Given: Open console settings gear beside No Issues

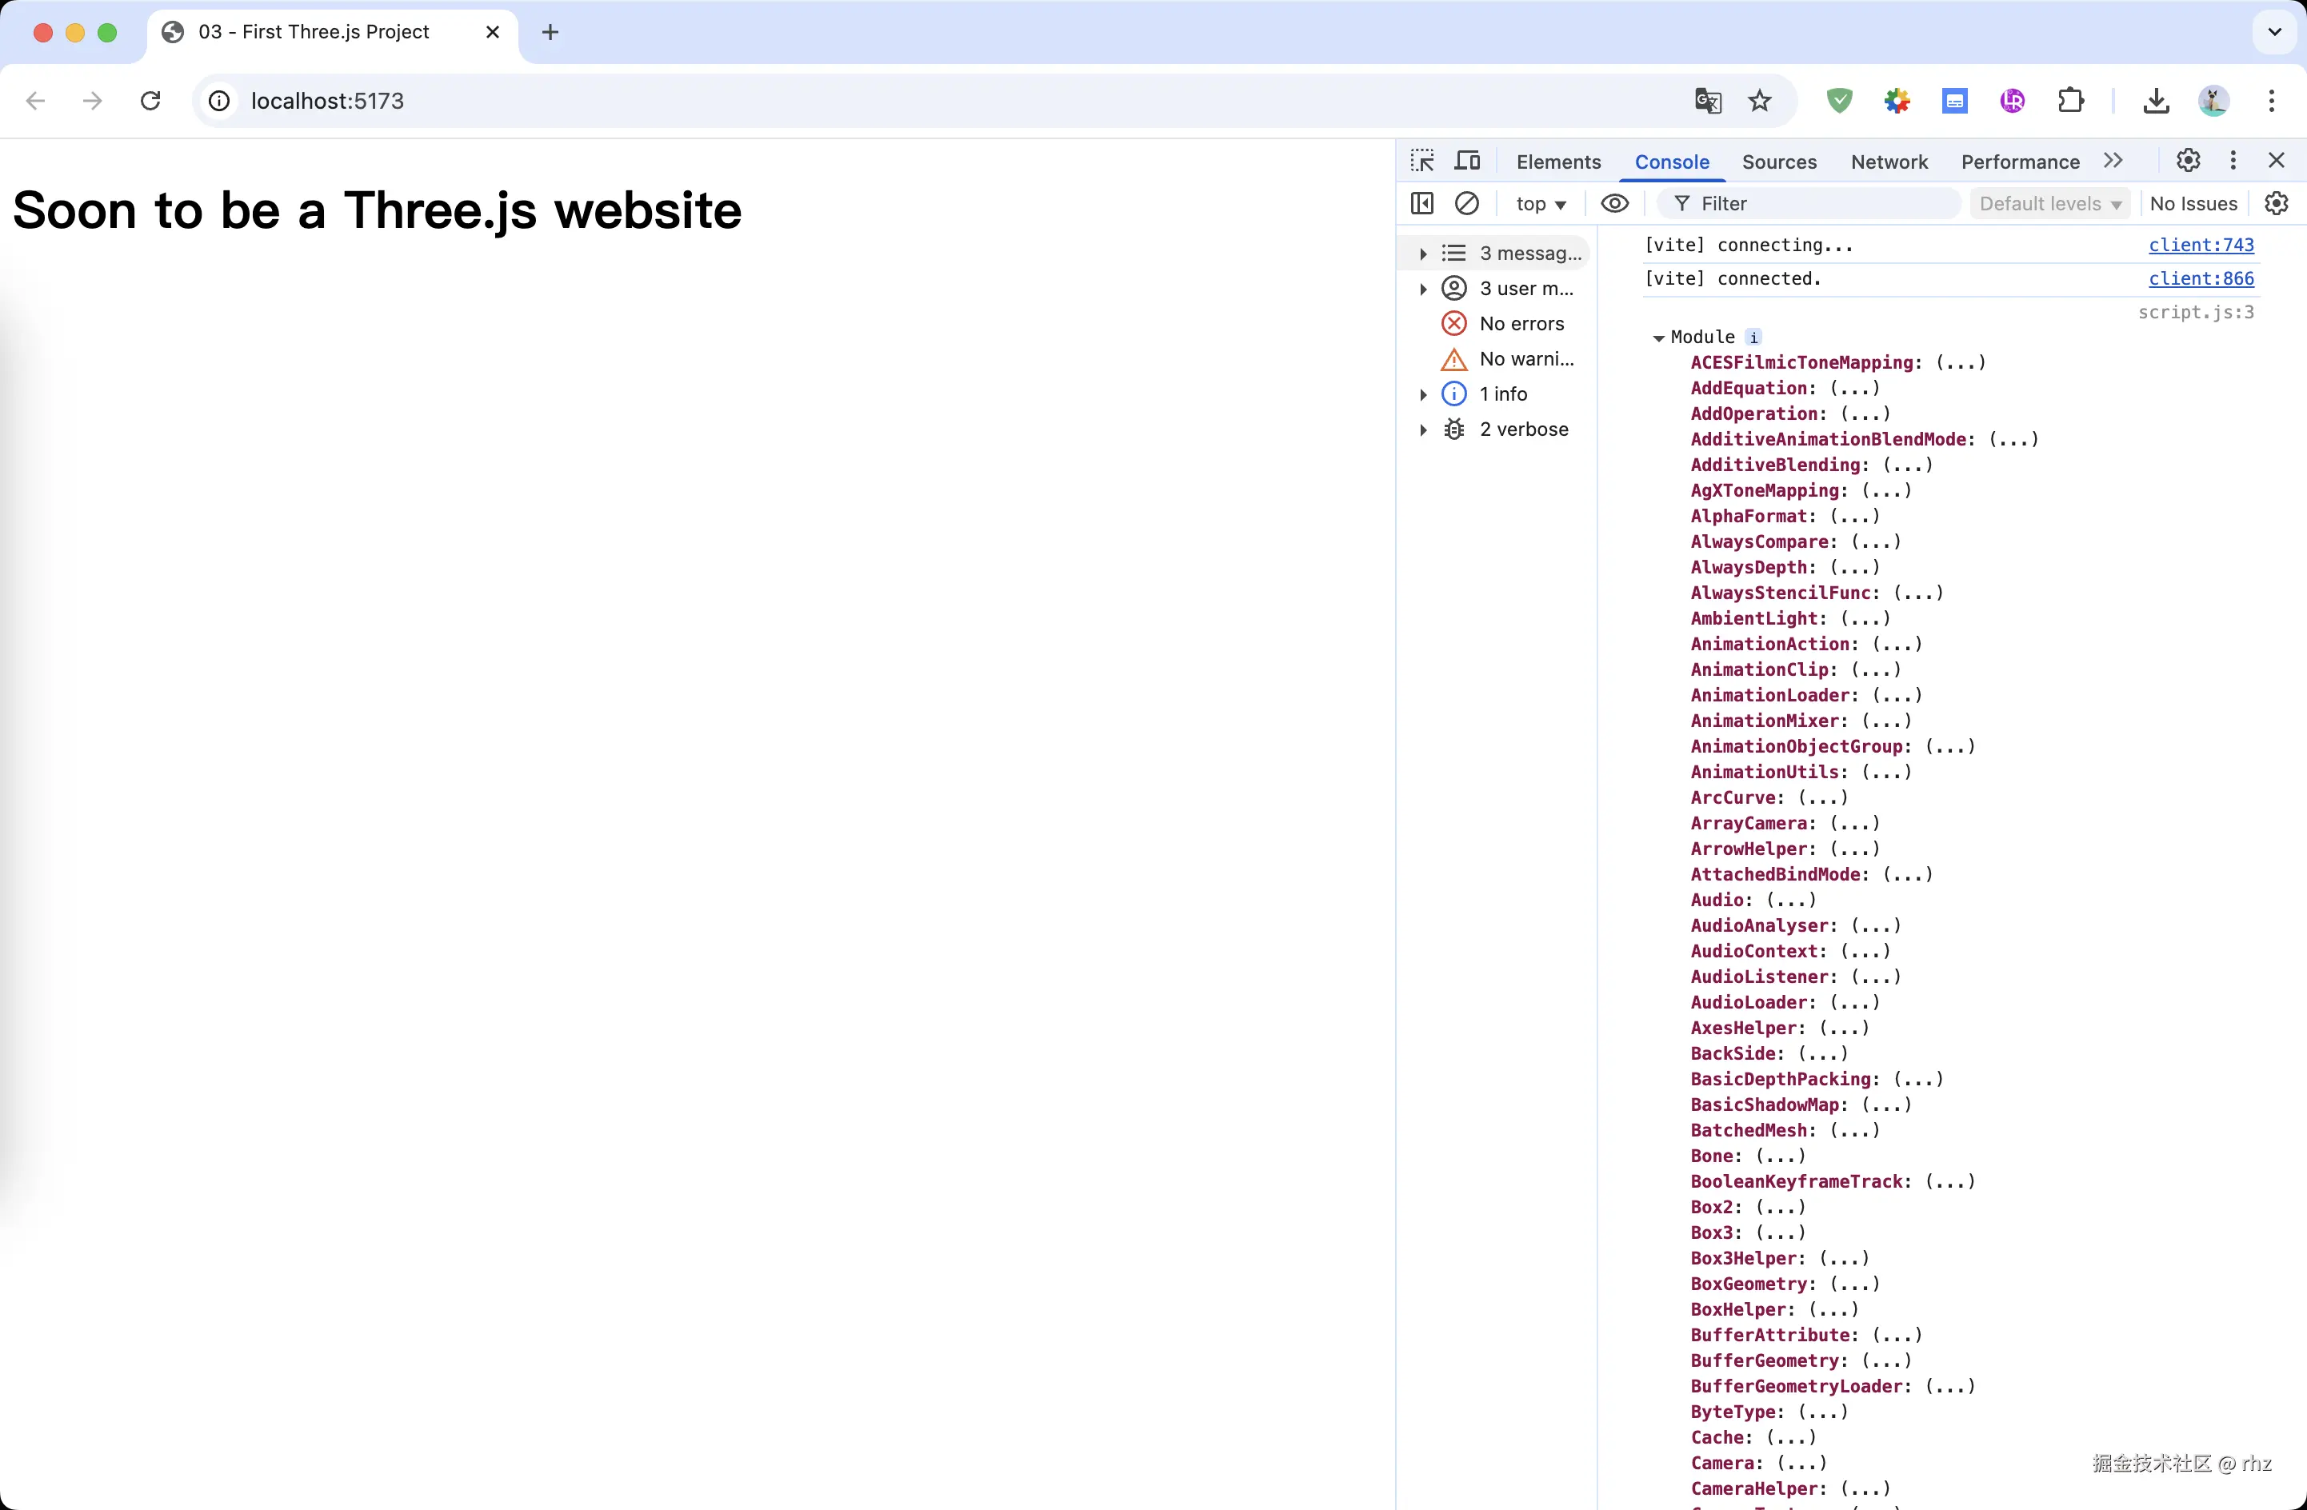Looking at the screenshot, I should pos(2276,203).
